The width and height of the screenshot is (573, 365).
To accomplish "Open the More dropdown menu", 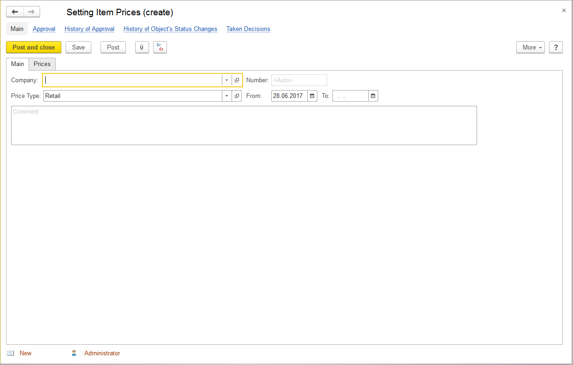I will (x=530, y=47).
